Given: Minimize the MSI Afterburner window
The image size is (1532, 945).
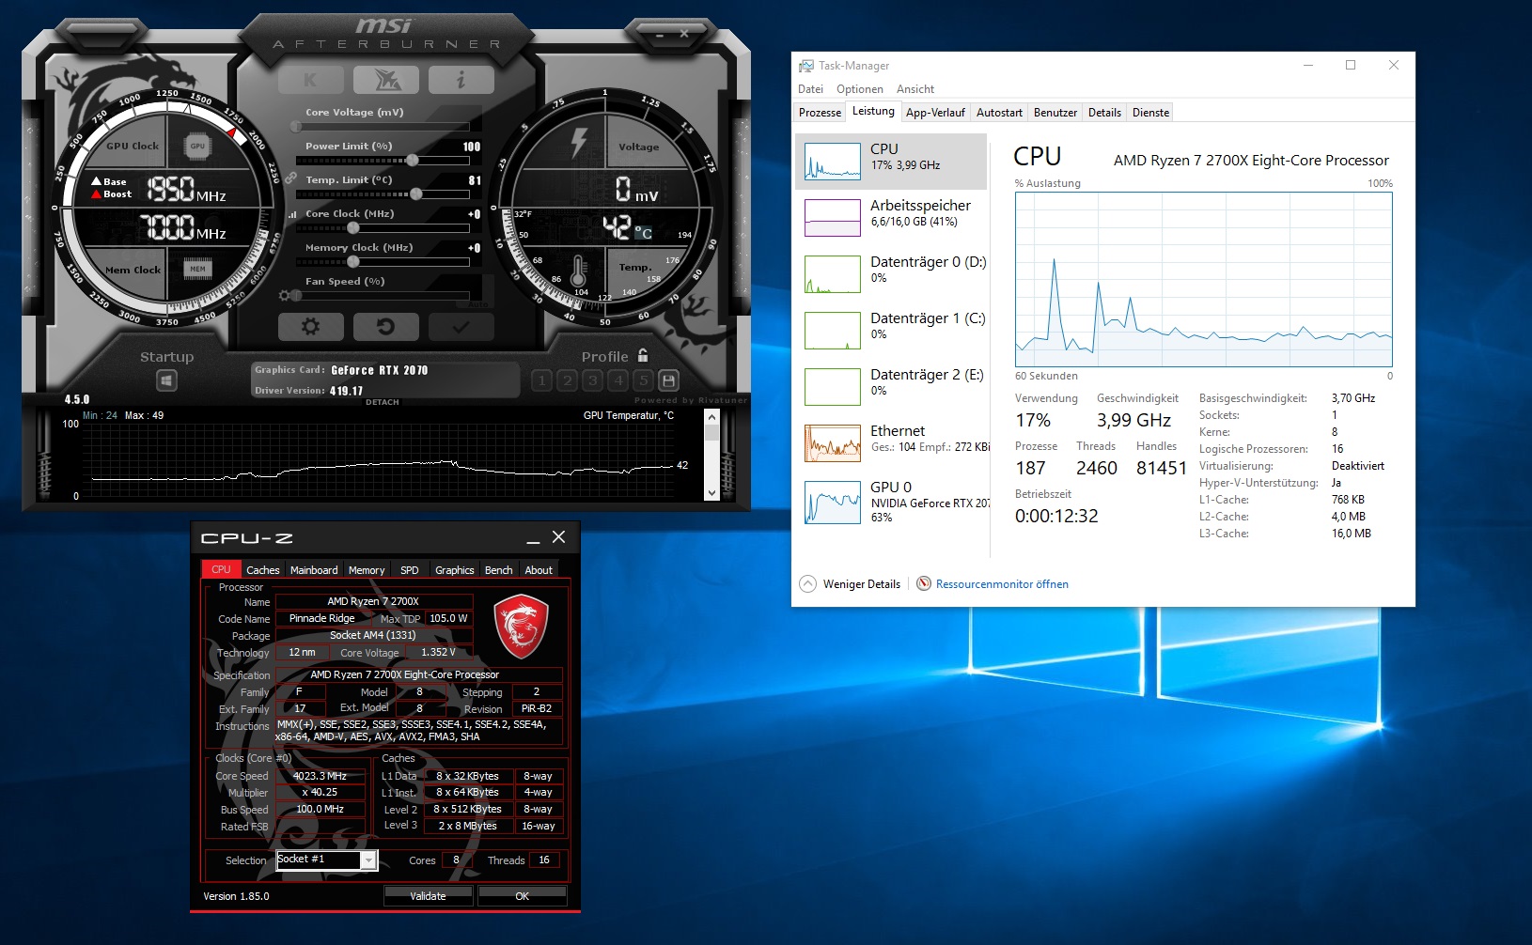Looking at the screenshot, I should click(x=660, y=34).
